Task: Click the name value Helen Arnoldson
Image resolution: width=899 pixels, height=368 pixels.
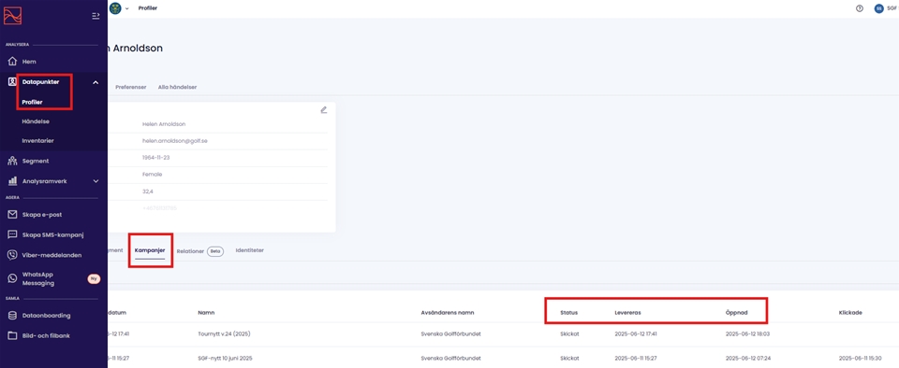Action: coord(164,124)
